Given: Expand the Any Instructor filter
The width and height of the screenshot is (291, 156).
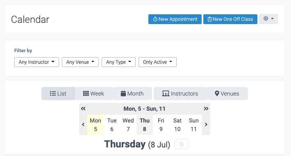Looking at the screenshot, I should point(36,62).
